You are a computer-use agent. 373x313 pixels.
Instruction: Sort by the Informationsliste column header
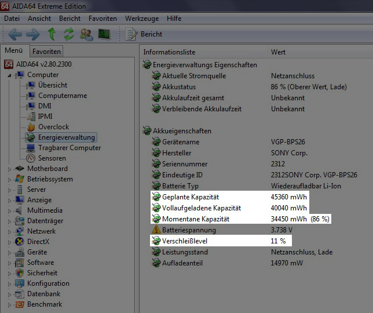(204, 52)
